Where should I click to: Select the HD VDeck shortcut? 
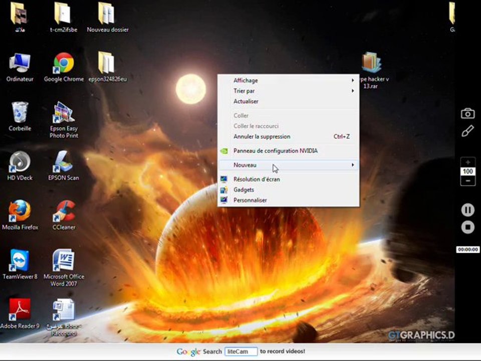[20, 166]
